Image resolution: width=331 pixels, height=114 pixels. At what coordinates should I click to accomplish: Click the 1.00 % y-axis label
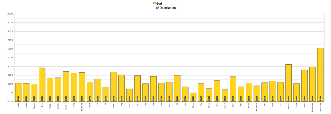pos(10,93)
